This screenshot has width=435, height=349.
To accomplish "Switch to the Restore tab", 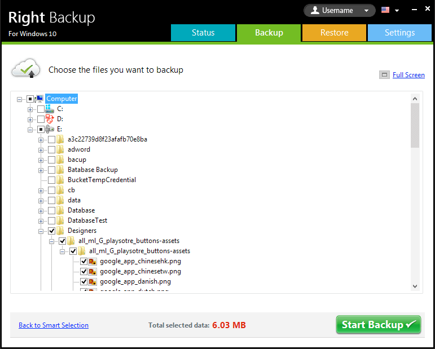I will pos(335,33).
